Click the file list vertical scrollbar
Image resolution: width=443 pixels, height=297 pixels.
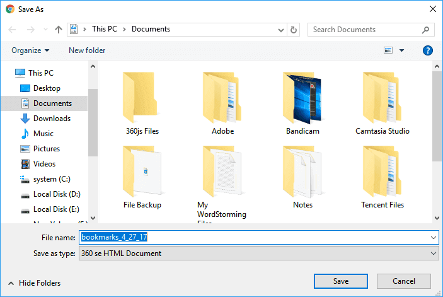coord(437,117)
